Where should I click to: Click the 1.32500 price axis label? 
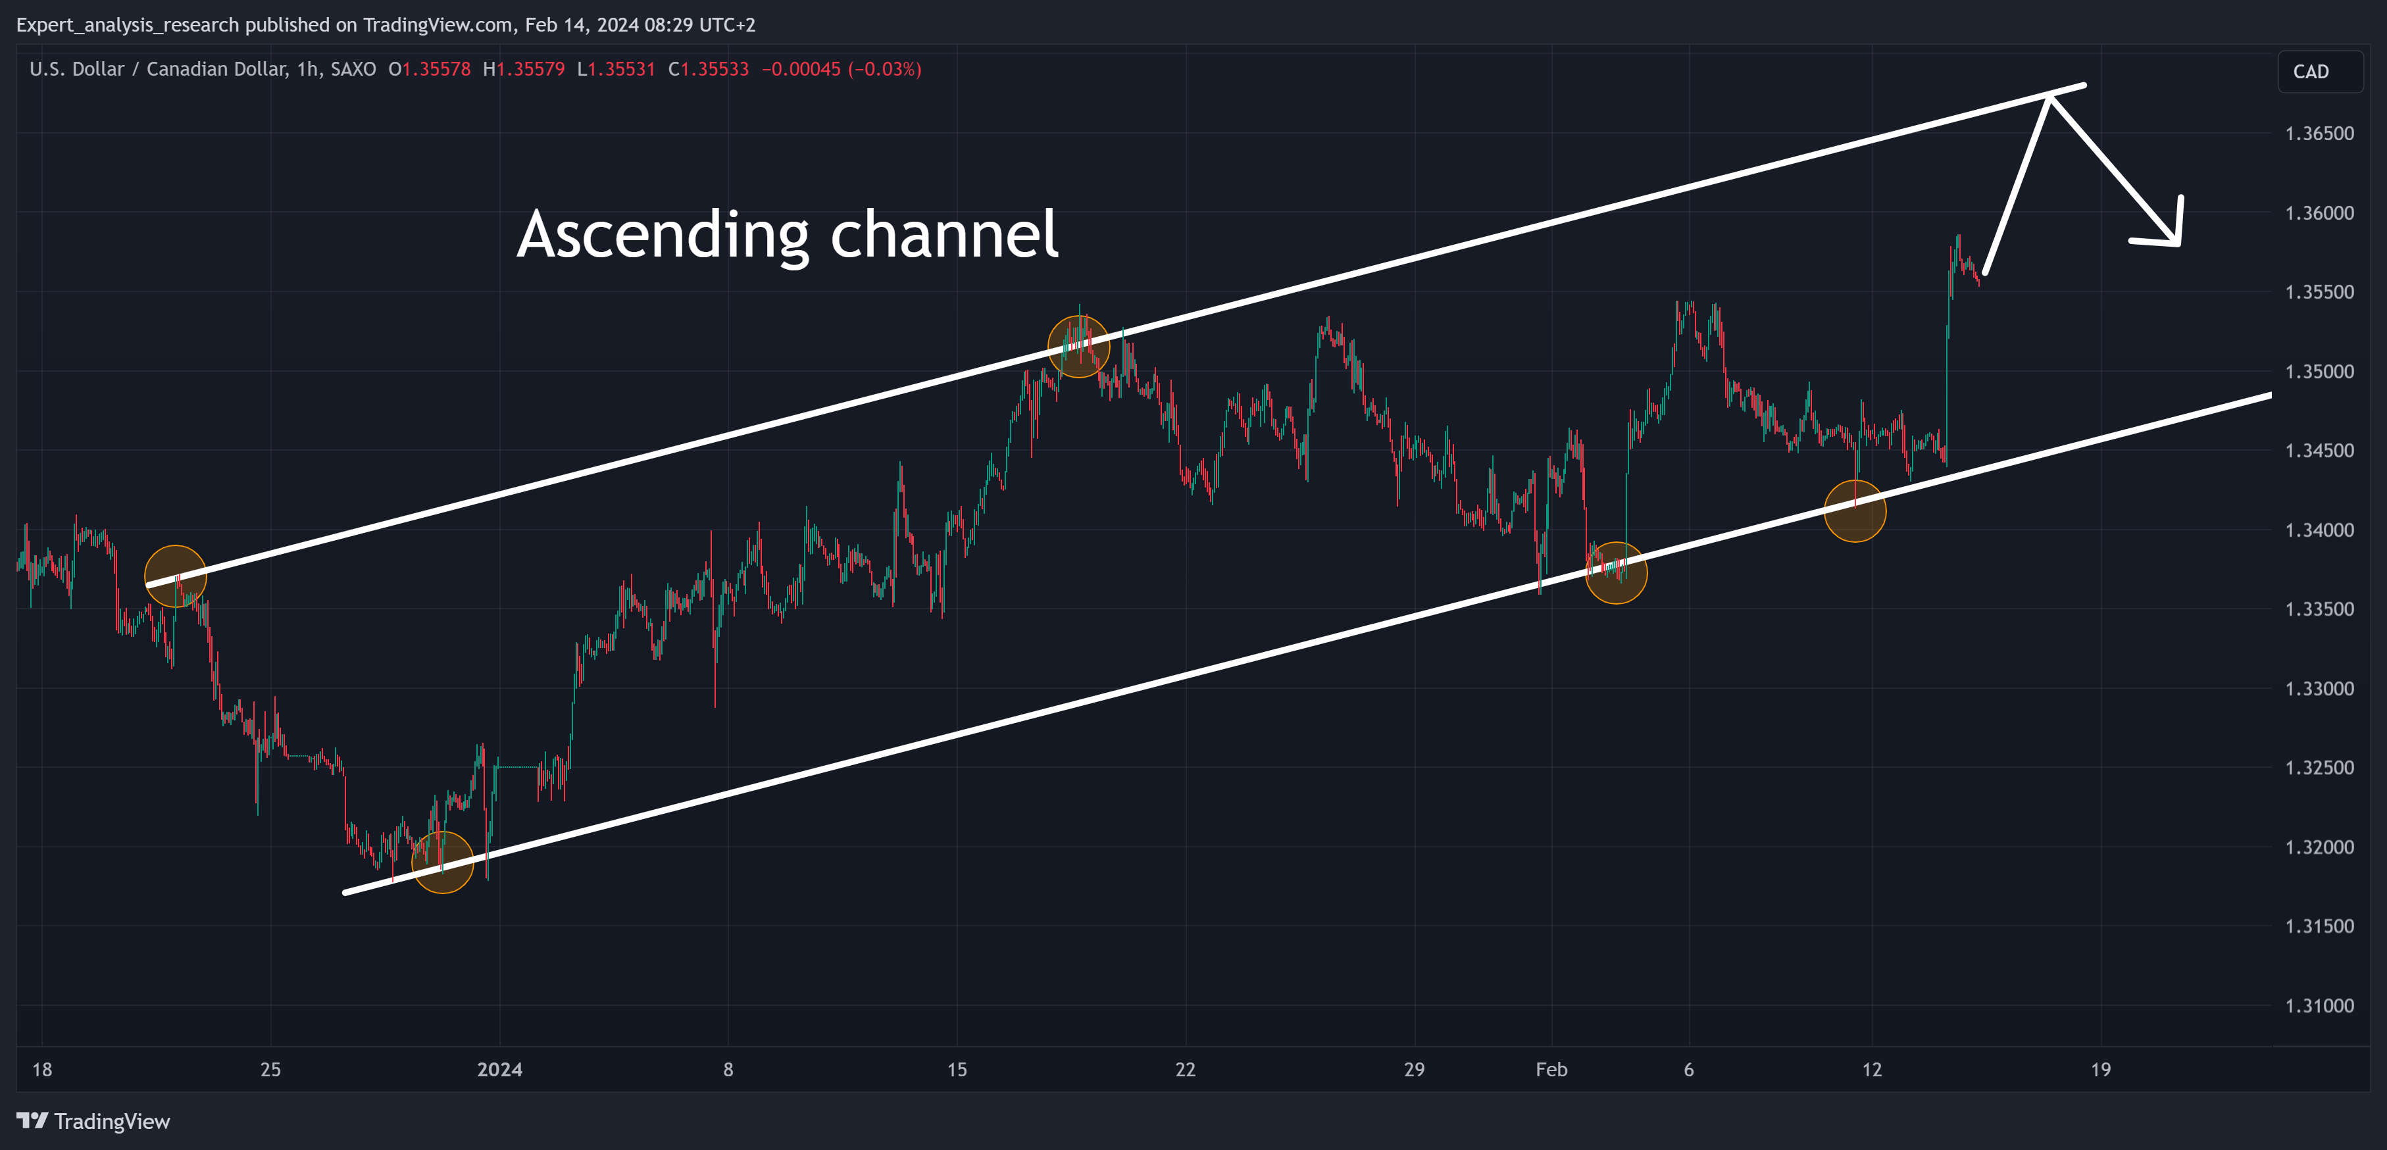point(2319,767)
